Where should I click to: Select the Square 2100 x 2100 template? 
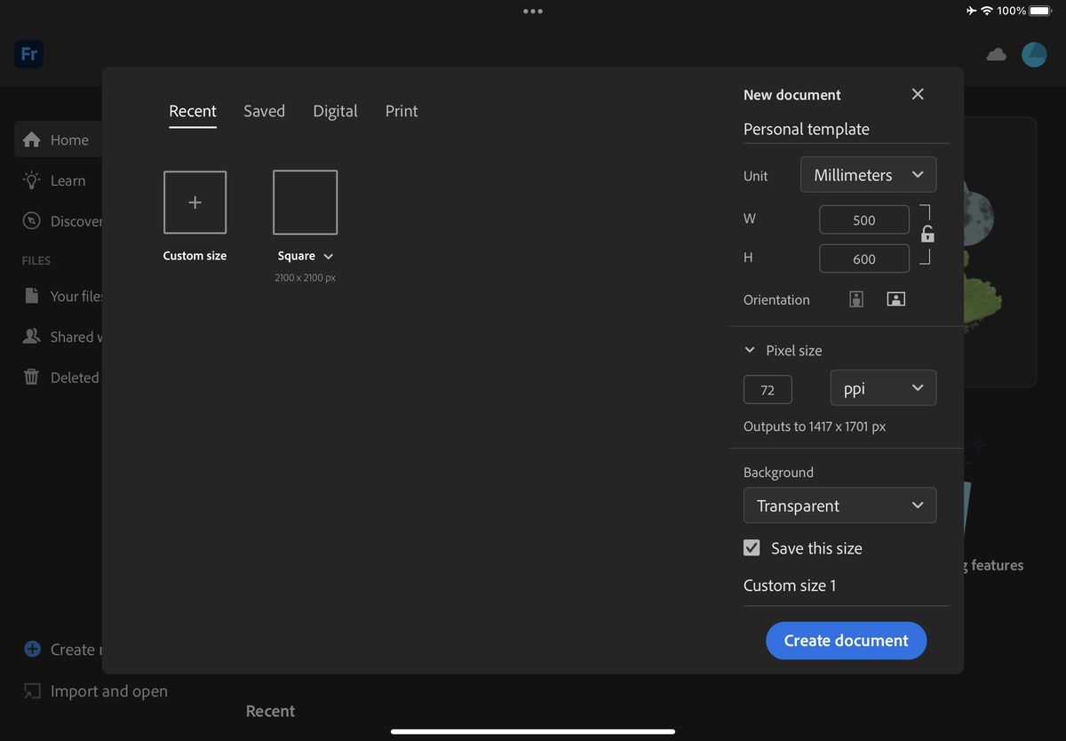click(305, 203)
